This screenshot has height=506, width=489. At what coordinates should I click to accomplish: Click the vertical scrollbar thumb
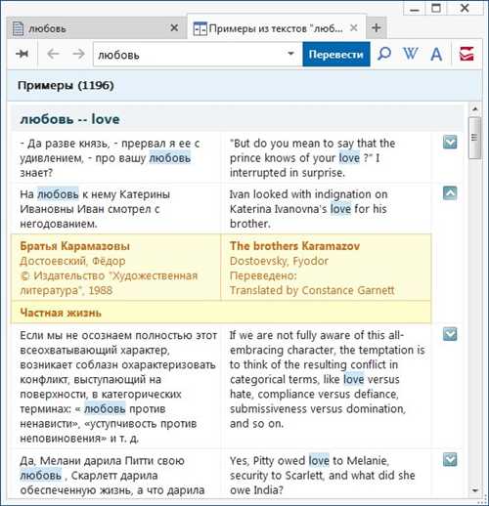point(474,138)
